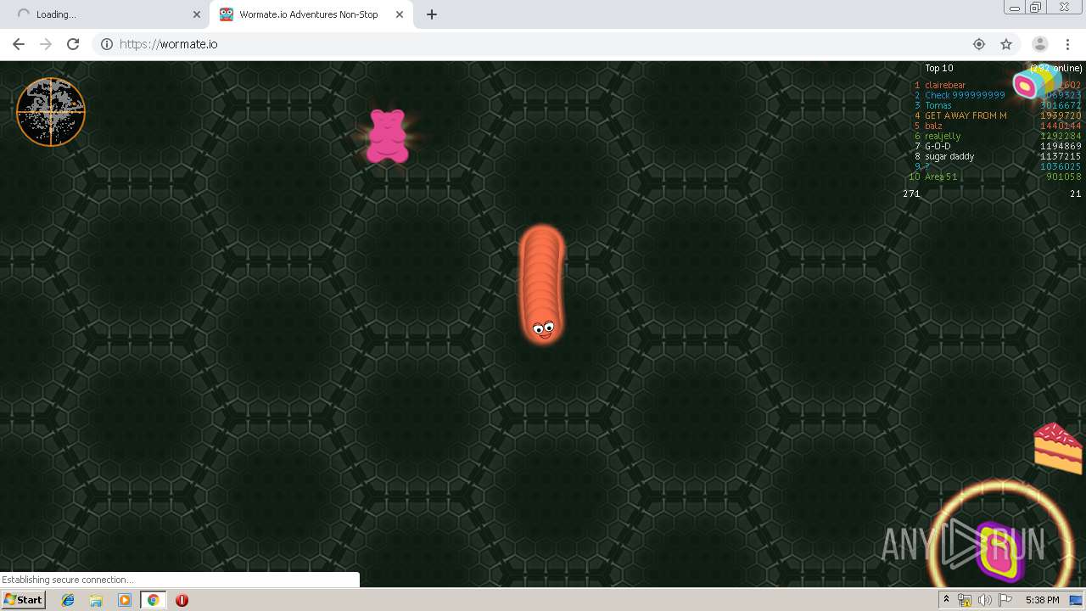
Task: Click the pink gummy bear candy
Action: [x=388, y=136]
